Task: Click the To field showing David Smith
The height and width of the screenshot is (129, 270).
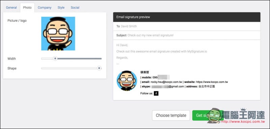Action: point(187,26)
